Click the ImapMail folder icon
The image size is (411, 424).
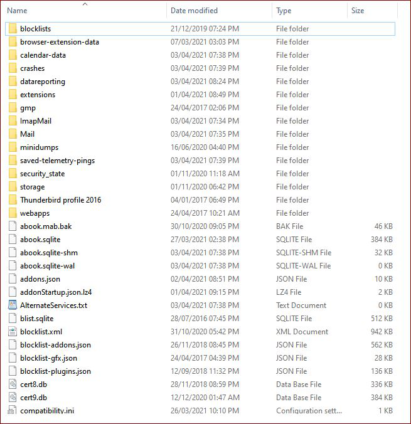coord(13,121)
